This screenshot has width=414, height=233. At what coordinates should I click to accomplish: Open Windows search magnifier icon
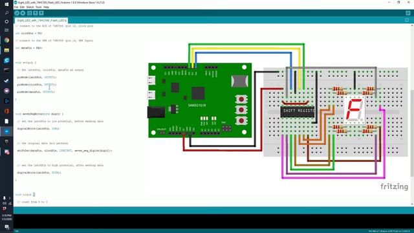(6, 13)
